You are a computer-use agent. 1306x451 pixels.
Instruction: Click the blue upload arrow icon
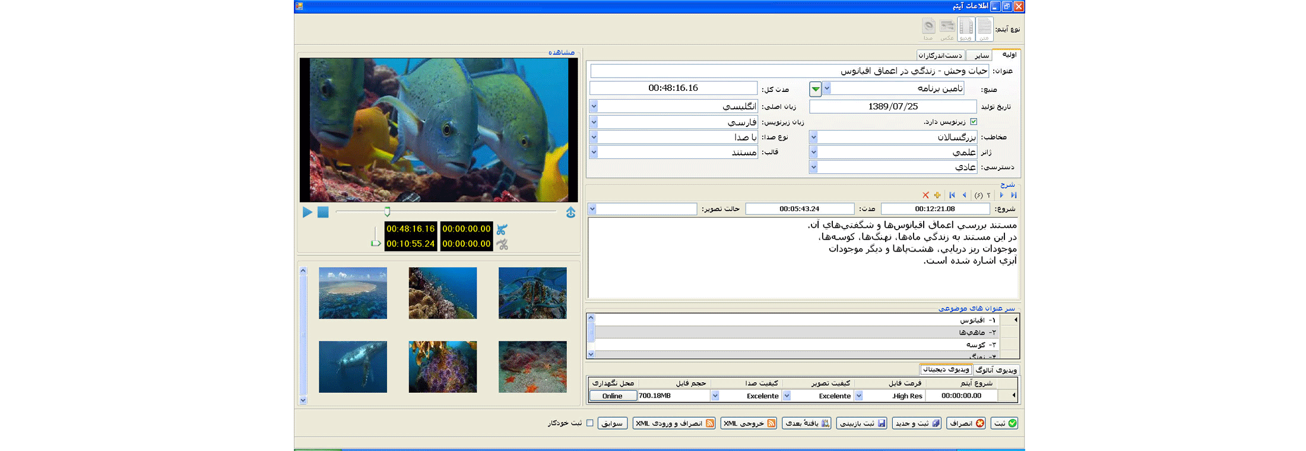[x=570, y=212]
